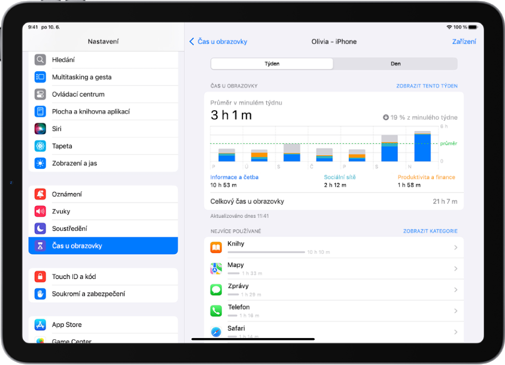The width and height of the screenshot is (505, 365).
Task: Tap the Knihy 10 h 10 m usage bar
Action: 266,252
